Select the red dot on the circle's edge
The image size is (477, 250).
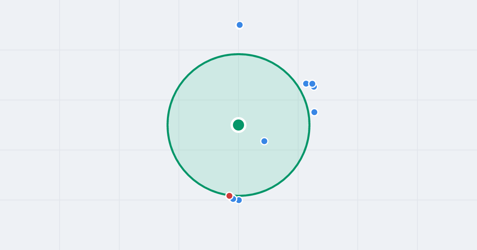point(229,196)
